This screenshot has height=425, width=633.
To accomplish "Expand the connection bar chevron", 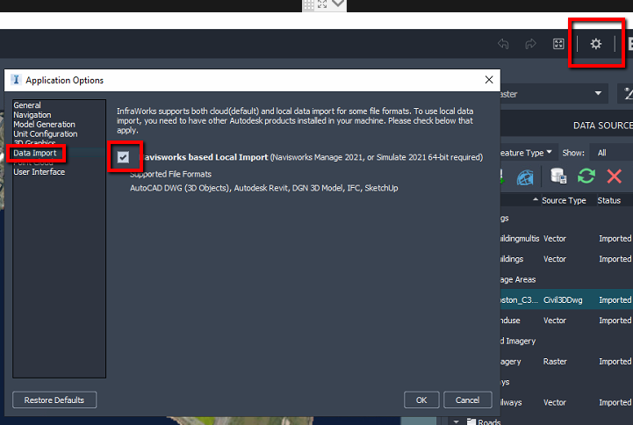I will point(338,4).
